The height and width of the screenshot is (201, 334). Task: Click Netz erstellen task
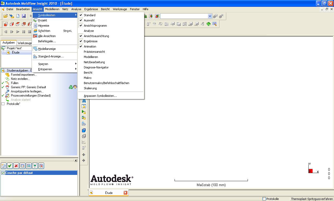[20, 79]
